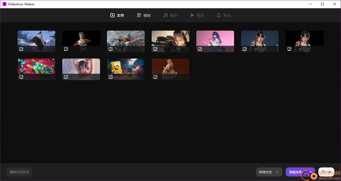Select glasses girl on black background thumbnail

(305, 41)
